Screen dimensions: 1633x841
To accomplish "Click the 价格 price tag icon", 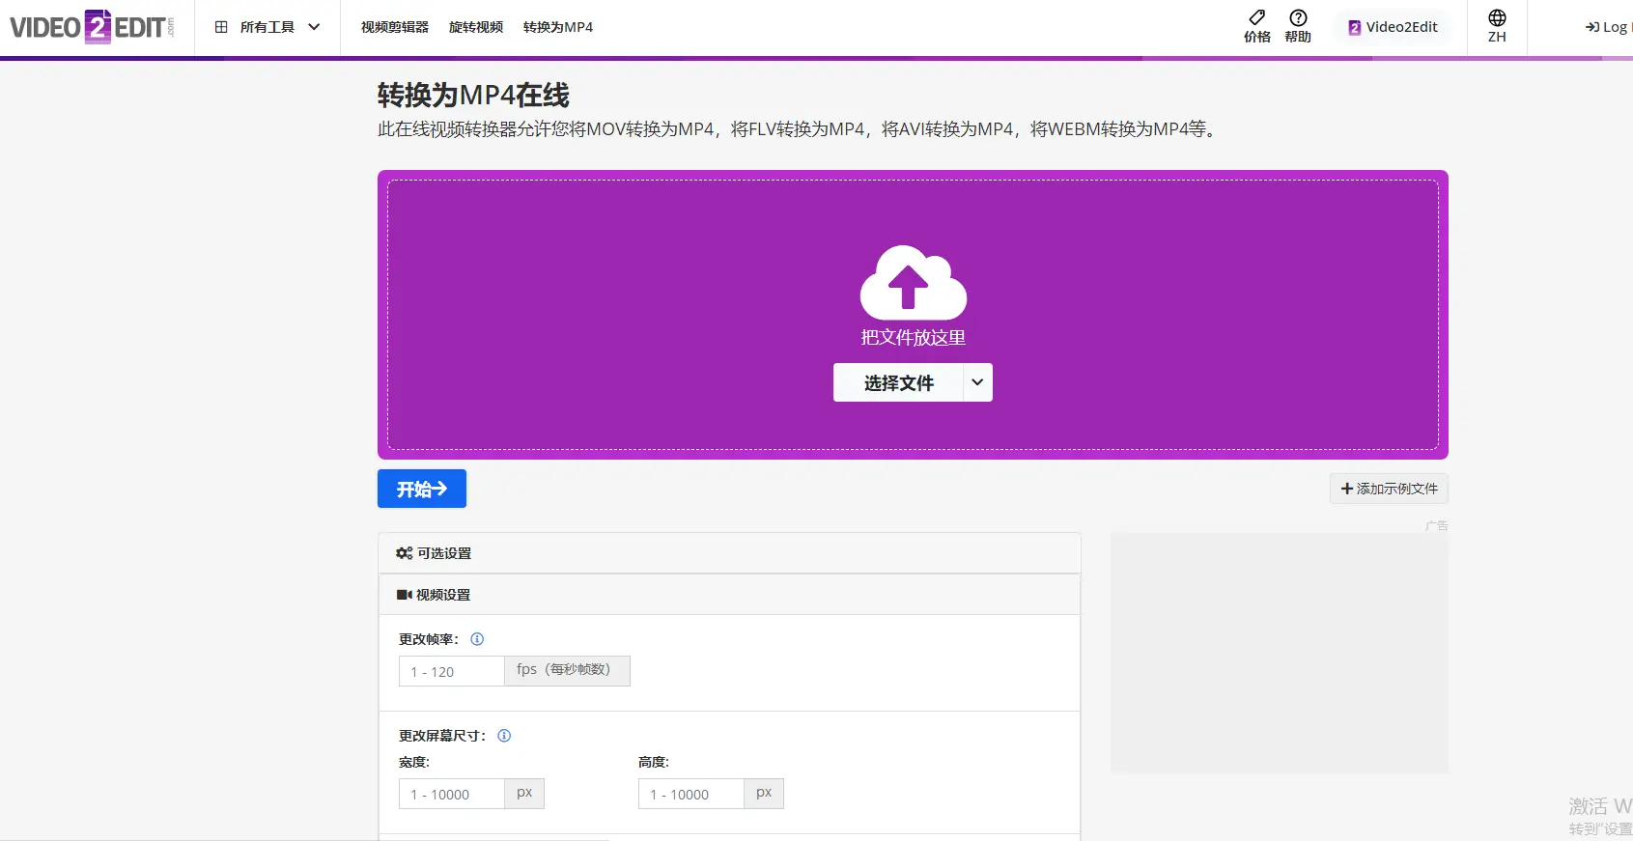I will click(1256, 17).
